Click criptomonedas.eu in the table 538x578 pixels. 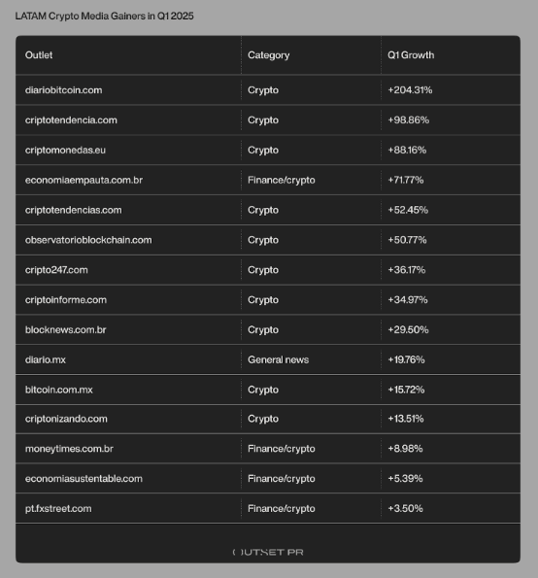(x=65, y=150)
